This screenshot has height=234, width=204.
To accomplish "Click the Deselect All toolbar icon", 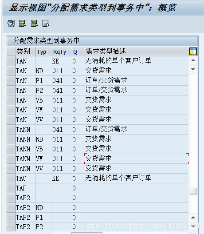I will point(46,24).
